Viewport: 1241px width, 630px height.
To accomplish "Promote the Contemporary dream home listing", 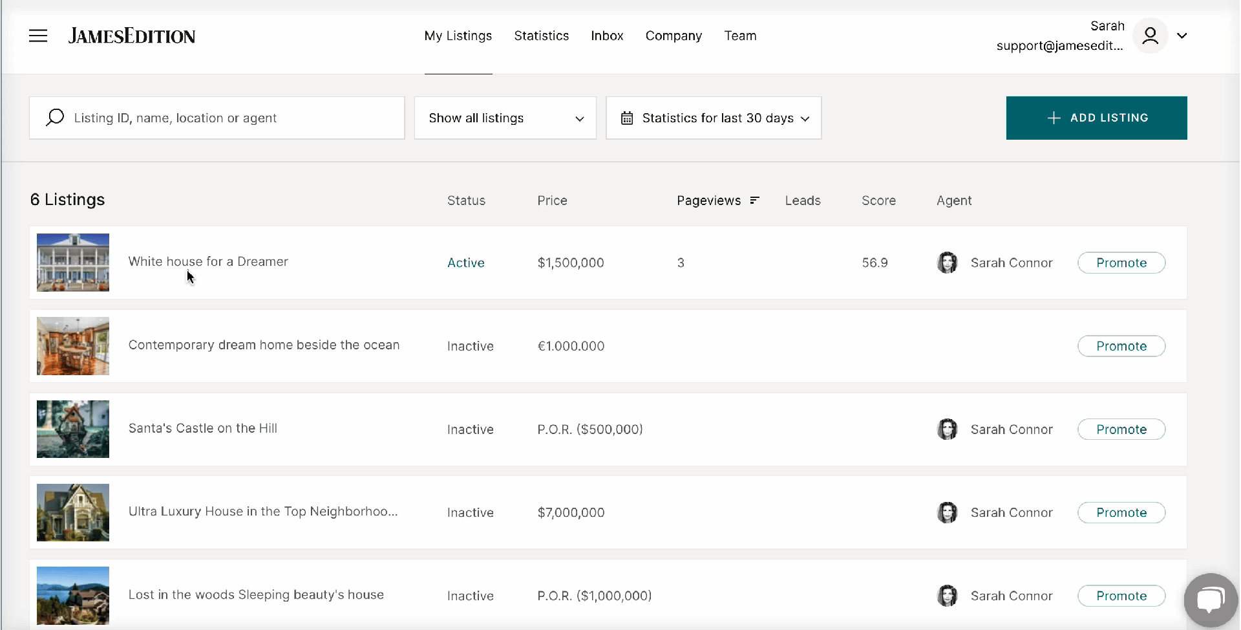I will tap(1121, 346).
